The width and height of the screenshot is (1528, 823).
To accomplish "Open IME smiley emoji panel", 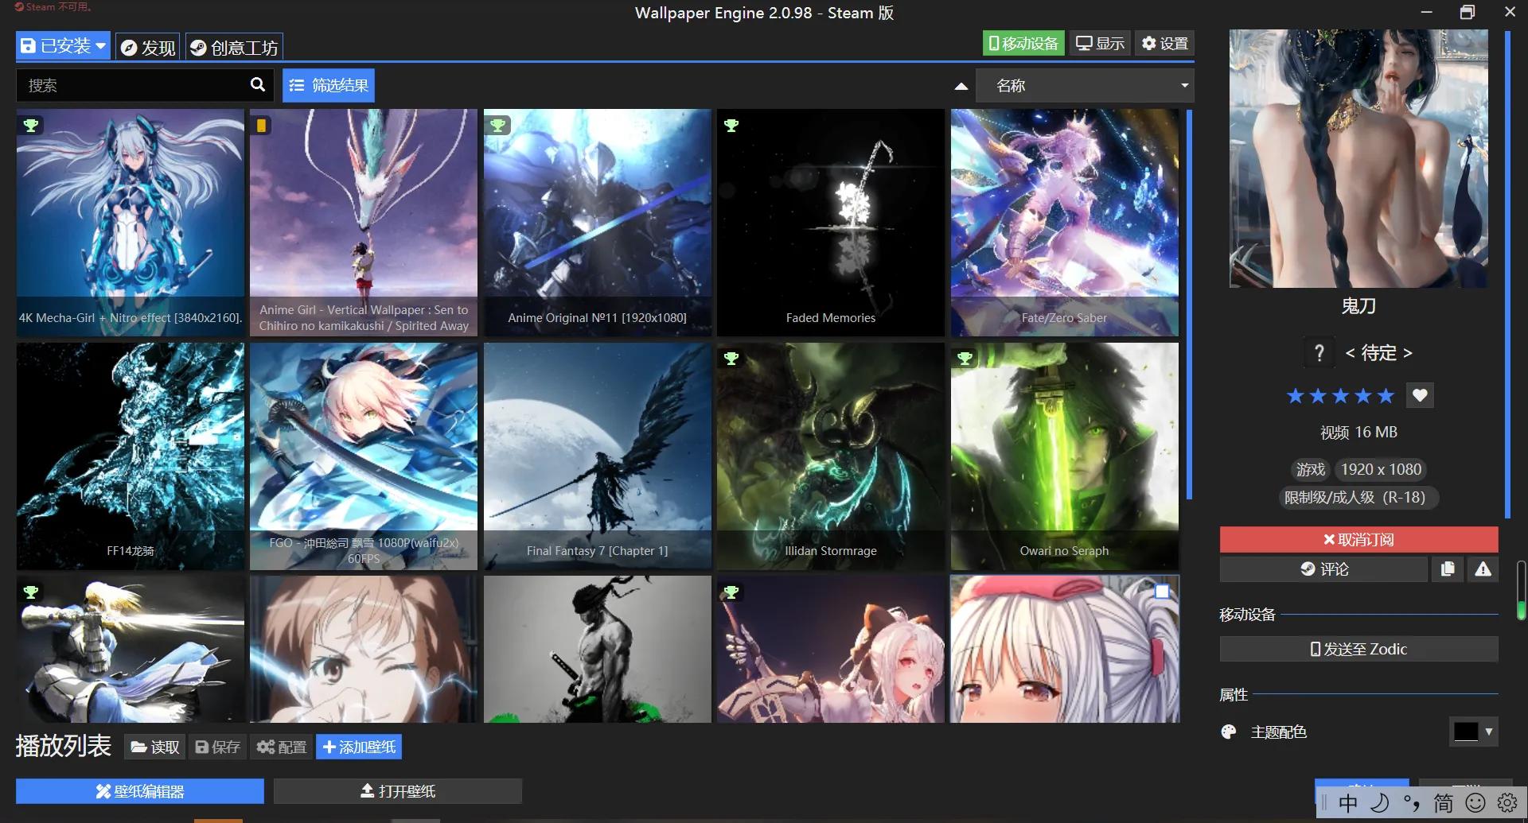I will click(x=1475, y=803).
